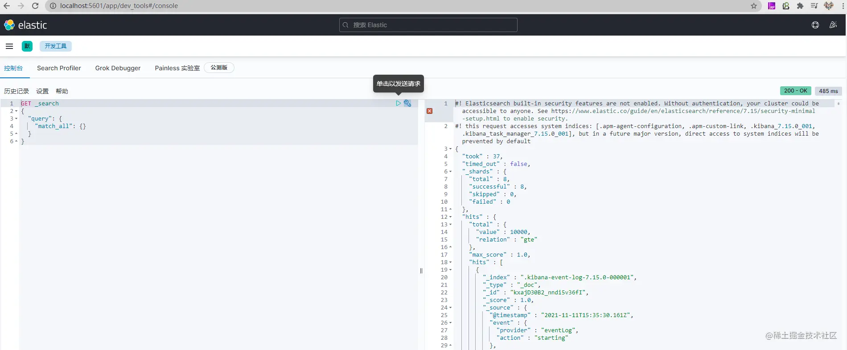Screen dimensions: 847x350
Task: Click the "_id" kxajD30B2_nndi5v36fI value
Action: (548, 293)
